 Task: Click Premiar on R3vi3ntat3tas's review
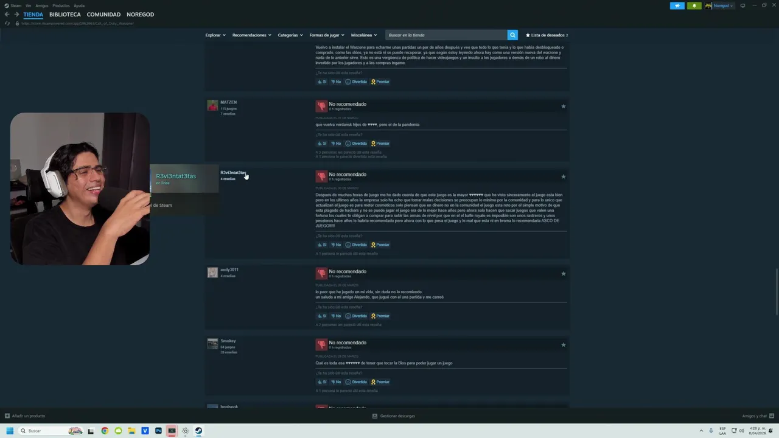[x=380, y=245]
